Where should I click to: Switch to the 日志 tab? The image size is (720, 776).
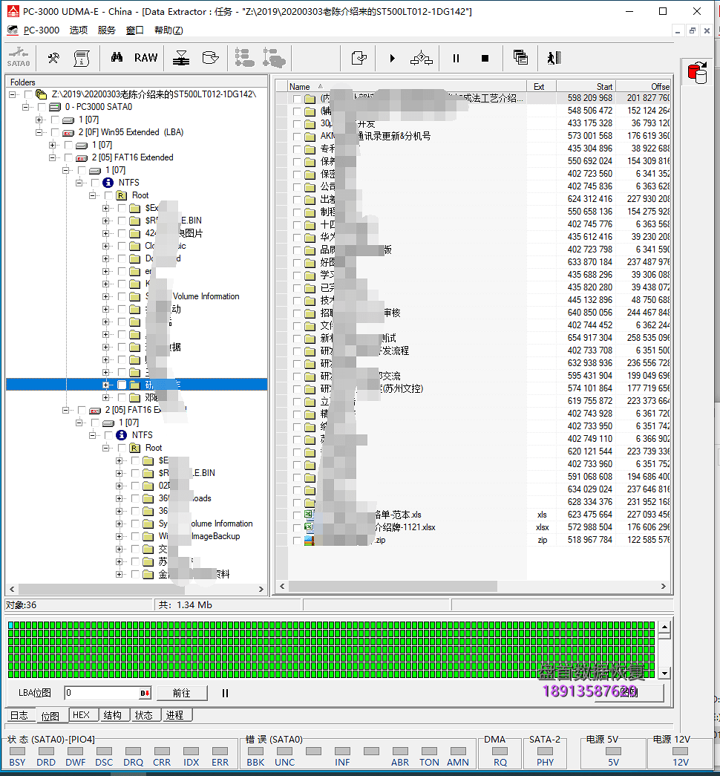tap(19, 715)
